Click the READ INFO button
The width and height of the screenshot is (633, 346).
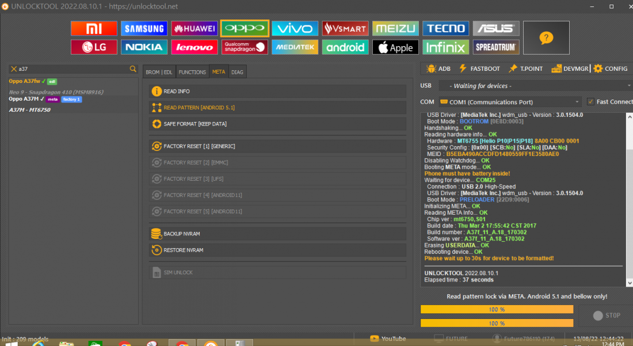pos(278,91)
